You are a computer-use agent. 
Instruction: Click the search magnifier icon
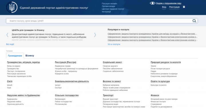[194, 21]
